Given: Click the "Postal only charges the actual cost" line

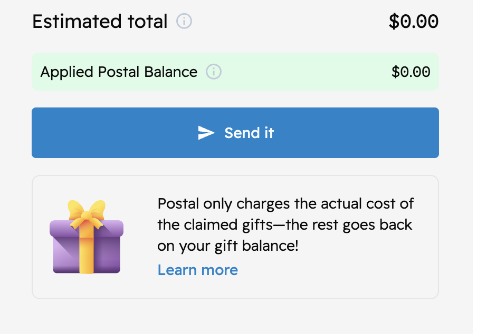Looking at the screenshot, I should point(285,204).
